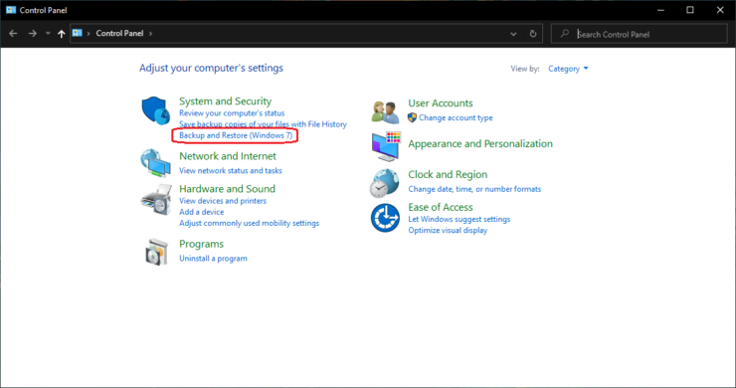Viewport: 736px width, 388px height.
Task: Click the Clock and Region globe icon
Action: (385, 183)
